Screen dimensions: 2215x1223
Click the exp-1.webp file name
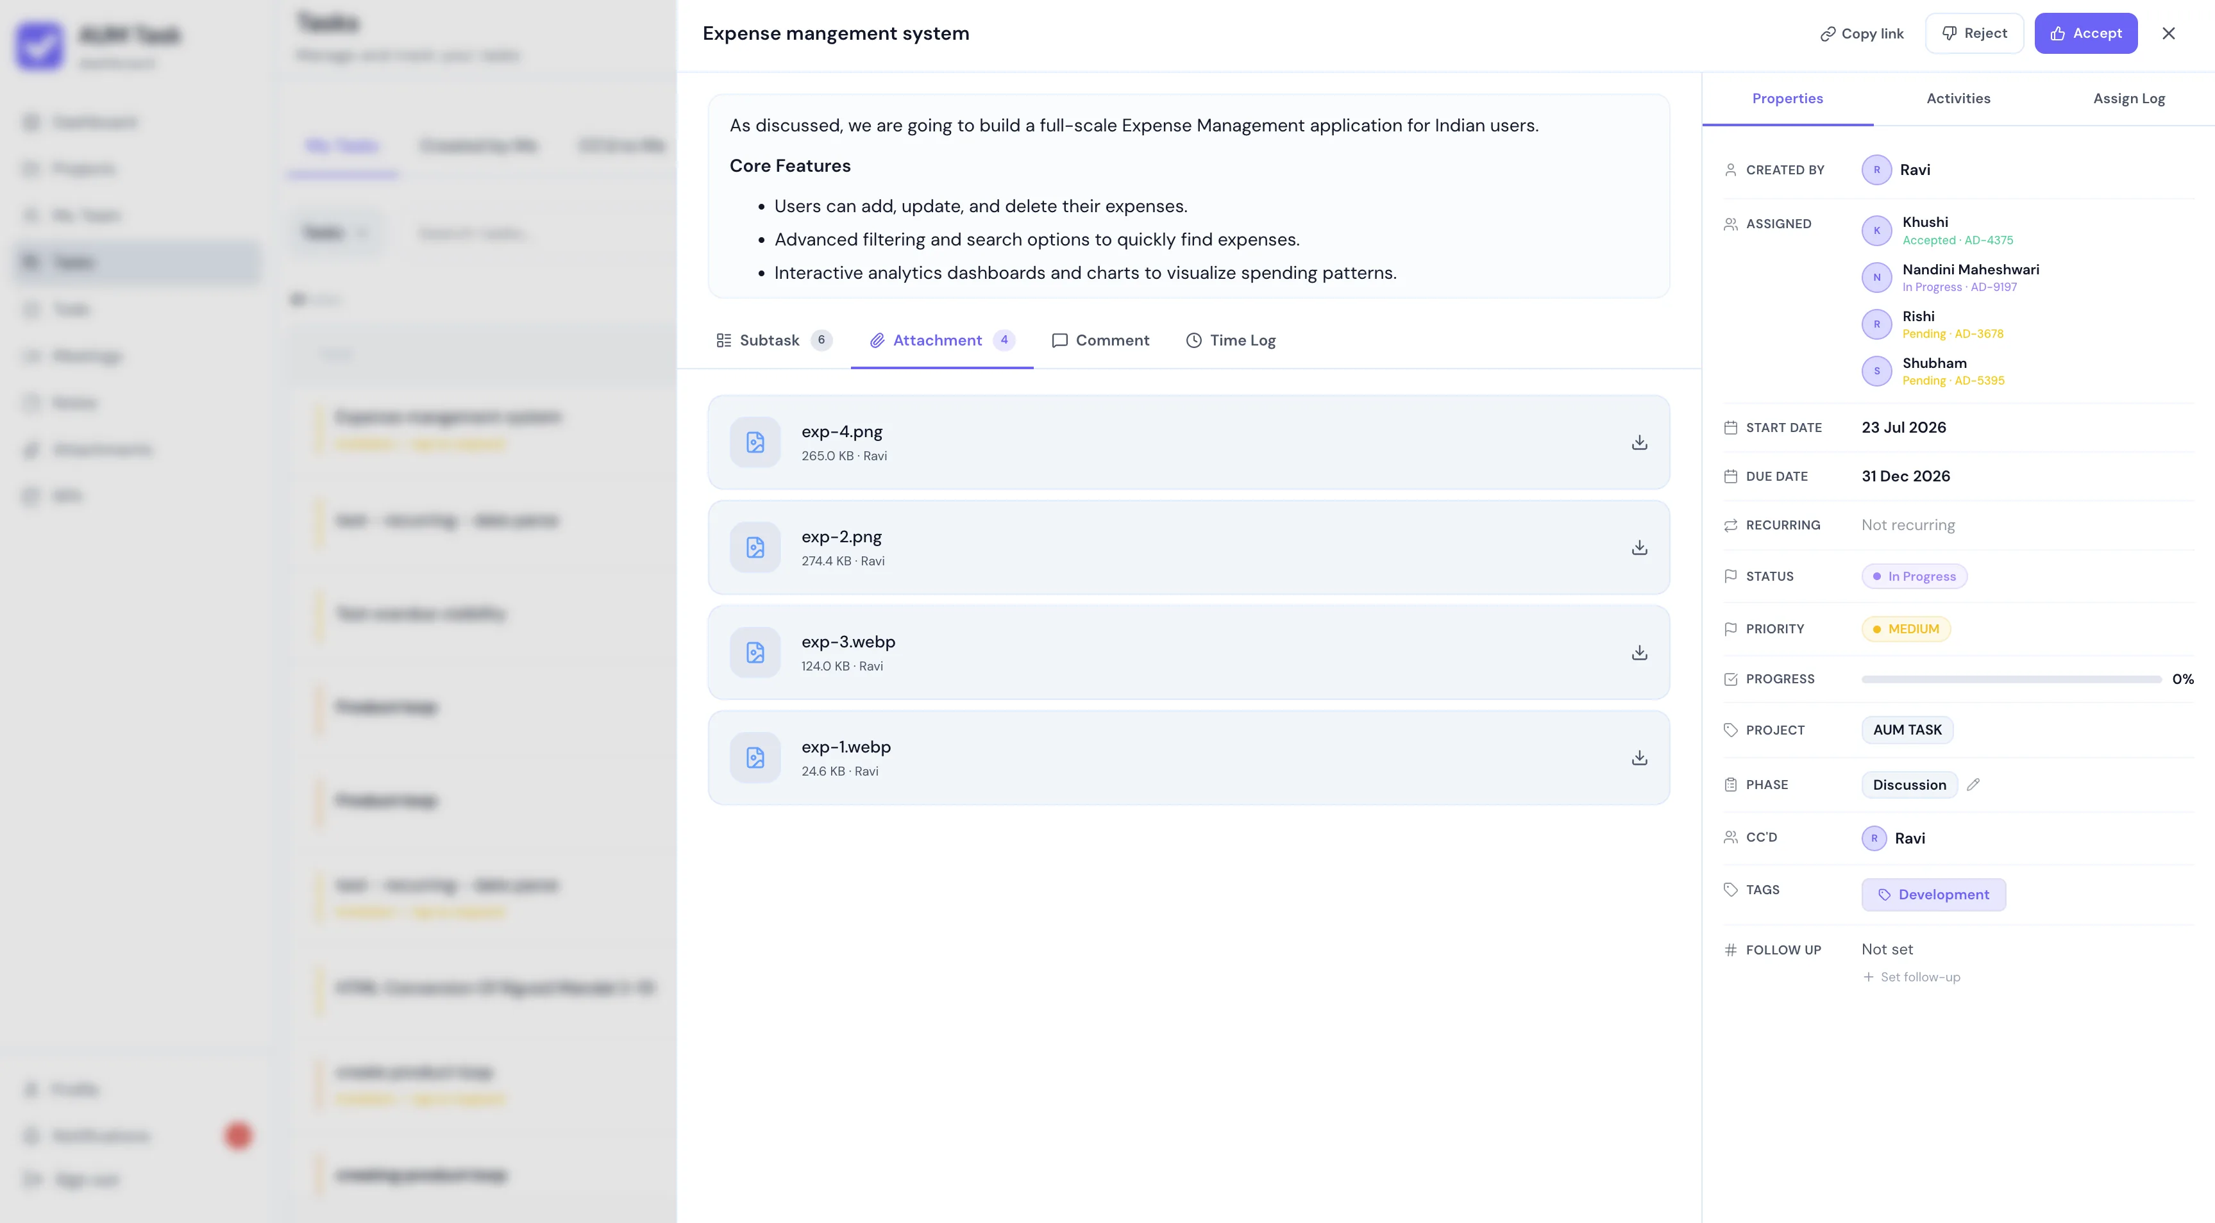[x=846, y=747]
